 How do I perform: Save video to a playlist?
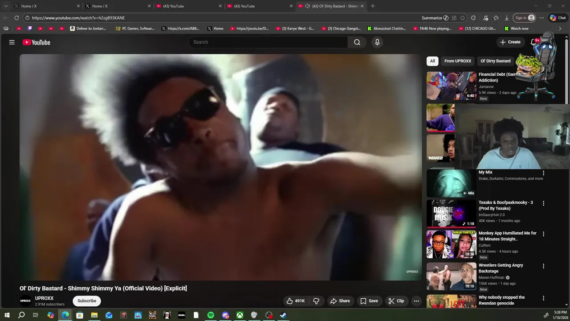pos(369,301)
